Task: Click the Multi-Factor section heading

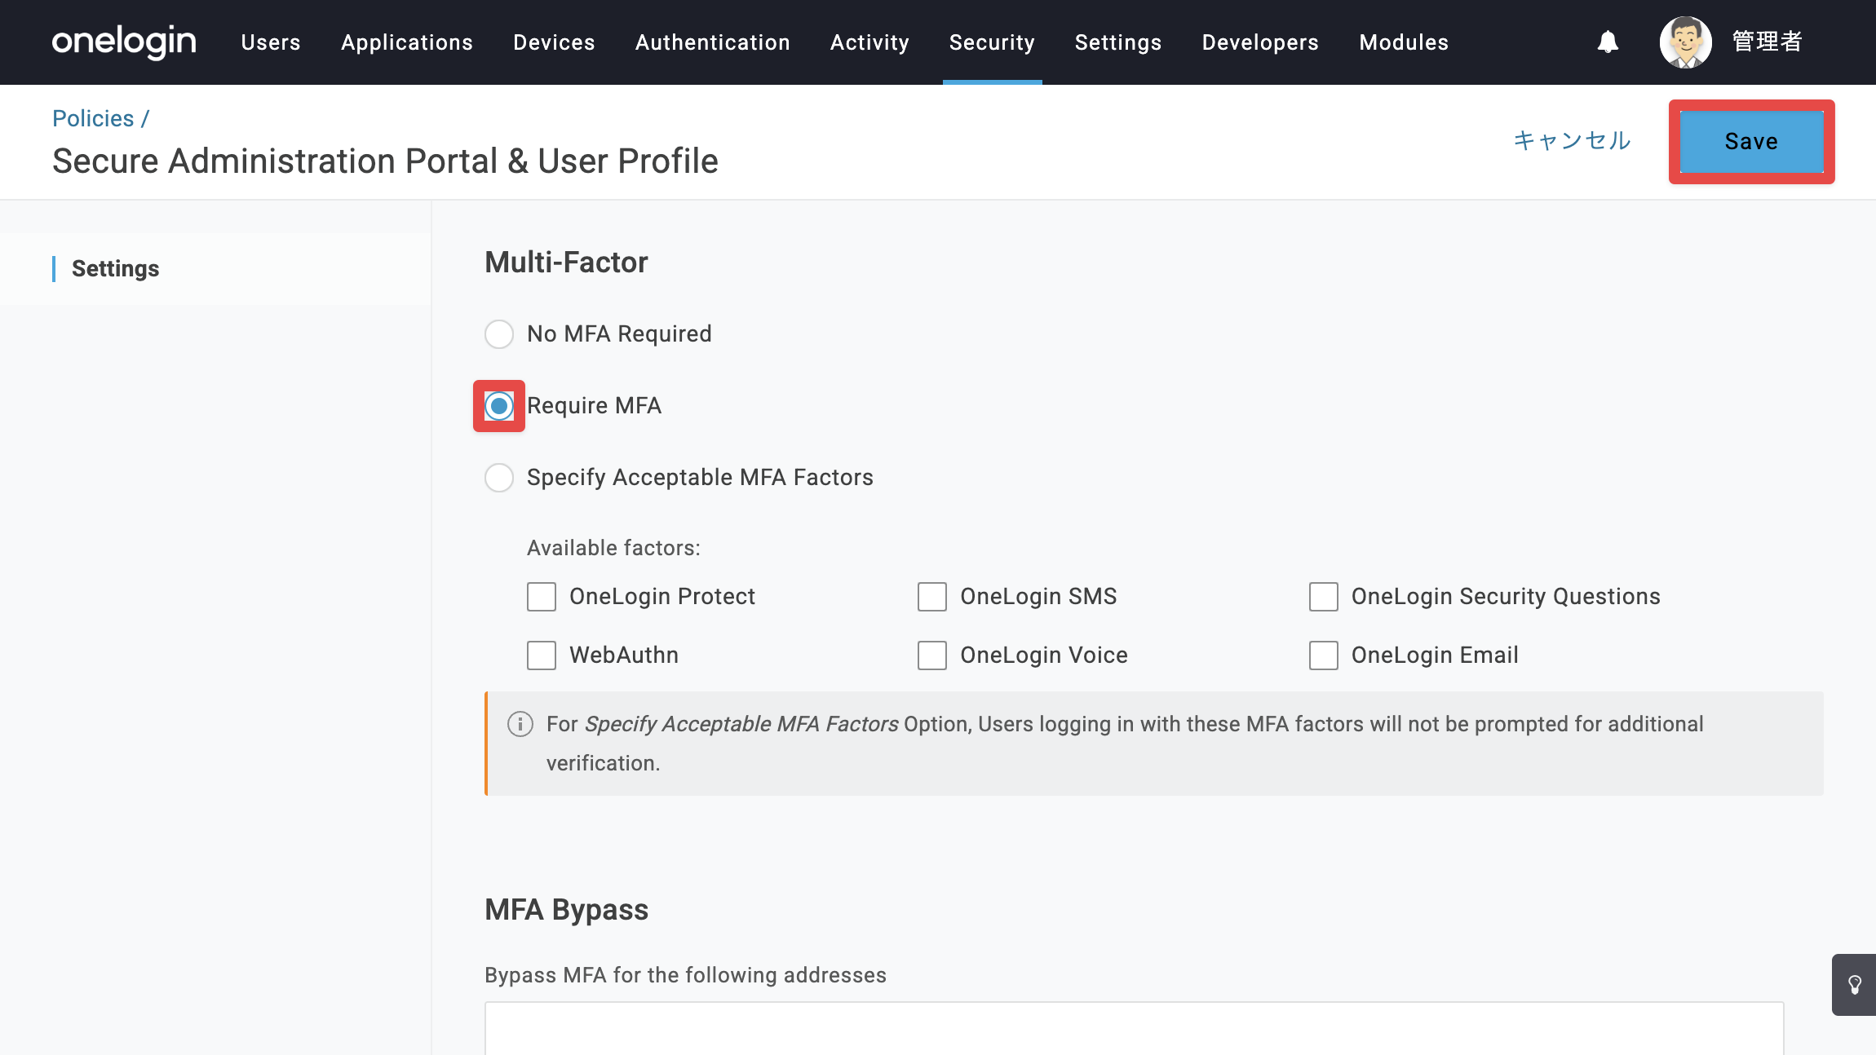Action: (566, 263)
